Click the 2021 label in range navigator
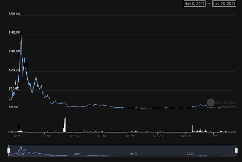The height and width of the screenshot is (162, 242). (x=190, y=154)
